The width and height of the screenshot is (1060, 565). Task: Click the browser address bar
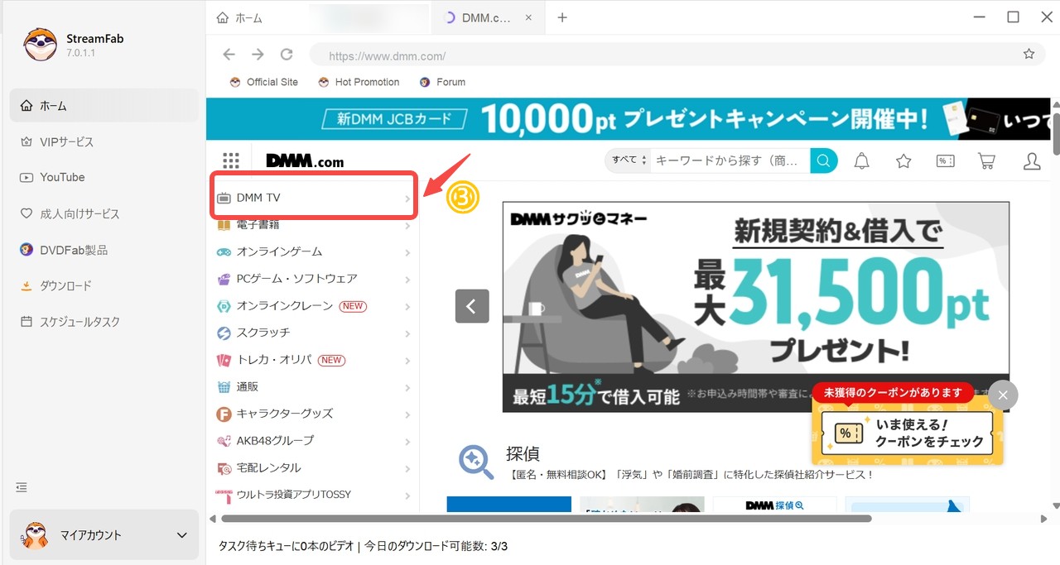580,55
